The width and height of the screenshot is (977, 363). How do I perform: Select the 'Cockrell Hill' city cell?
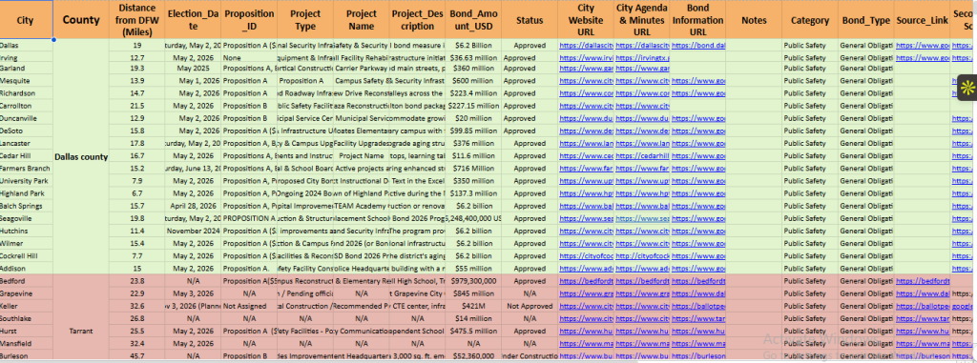tap(27, 256)
